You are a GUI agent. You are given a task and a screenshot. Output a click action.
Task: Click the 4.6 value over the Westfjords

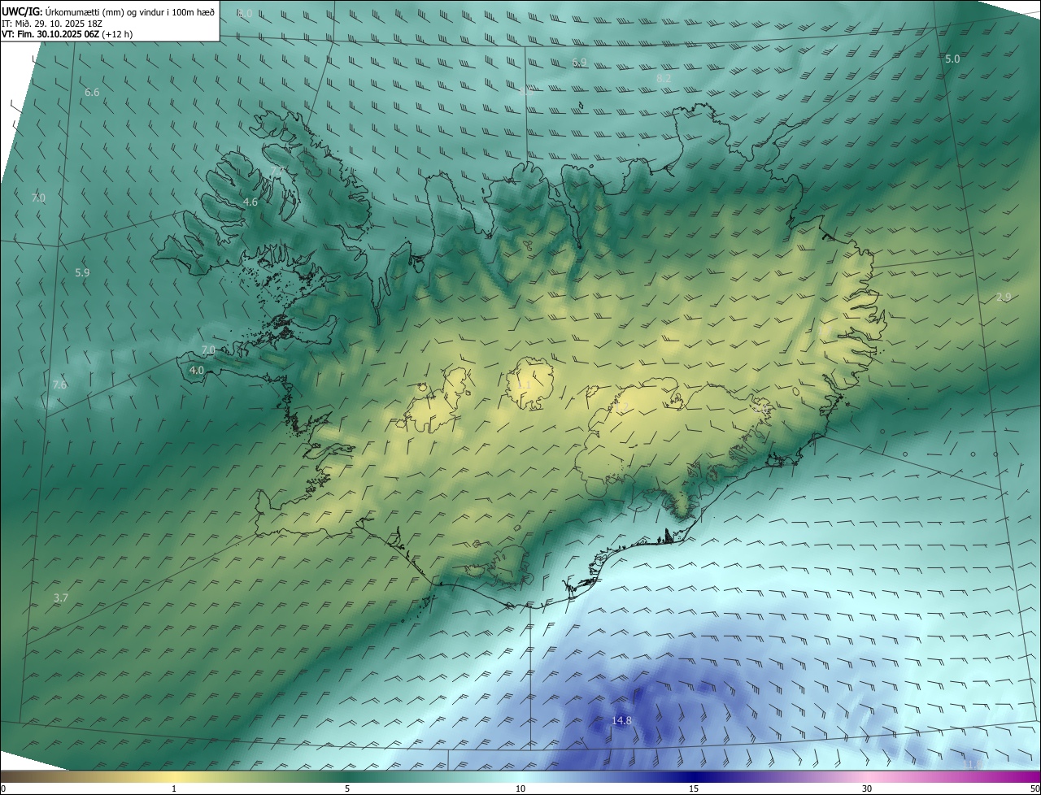[250, 202]
